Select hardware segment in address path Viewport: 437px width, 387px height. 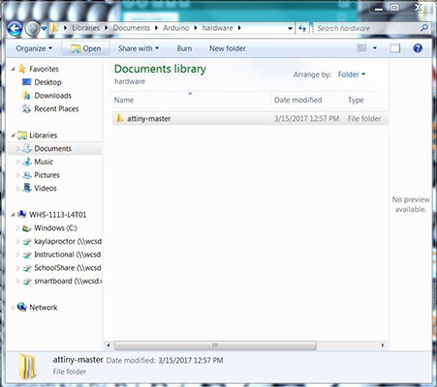pos(217,28)
